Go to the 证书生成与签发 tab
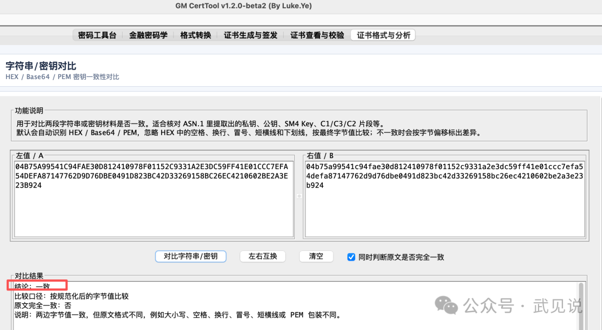Image resolution: width=602 pixels, height=330 pixels. point(251,35)
